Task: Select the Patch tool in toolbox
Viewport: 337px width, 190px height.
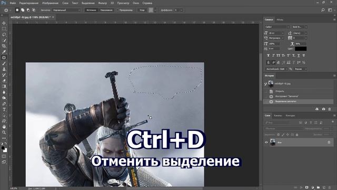Action: pyautogui.click(x=4, y=58)
